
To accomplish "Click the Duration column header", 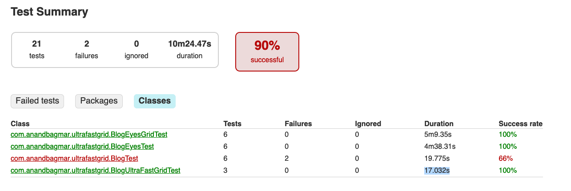I will (439, 123).
